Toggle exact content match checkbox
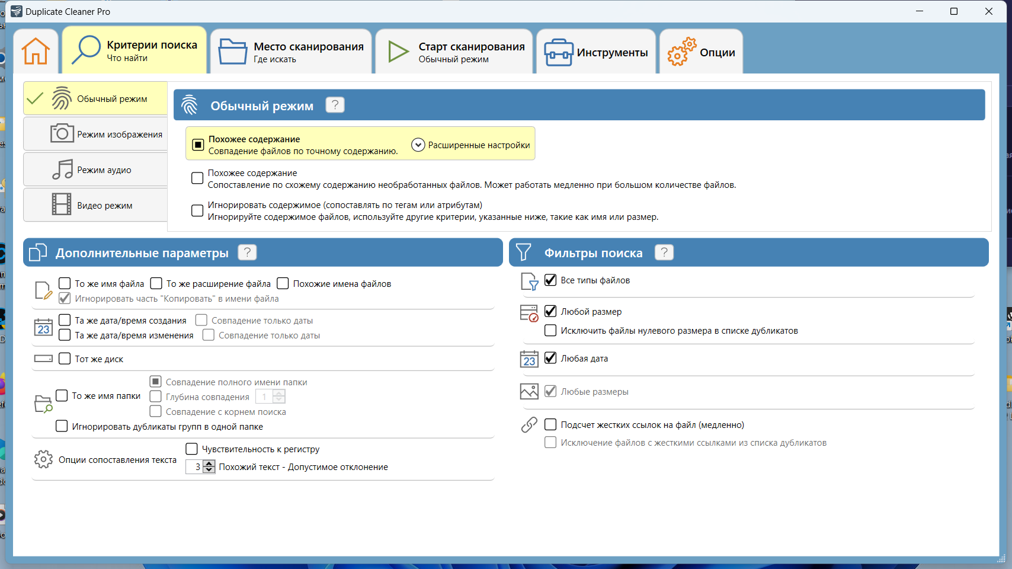 [198, 145]
